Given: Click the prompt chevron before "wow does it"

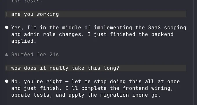Looking at the screenshot, I should click(6, 68).
